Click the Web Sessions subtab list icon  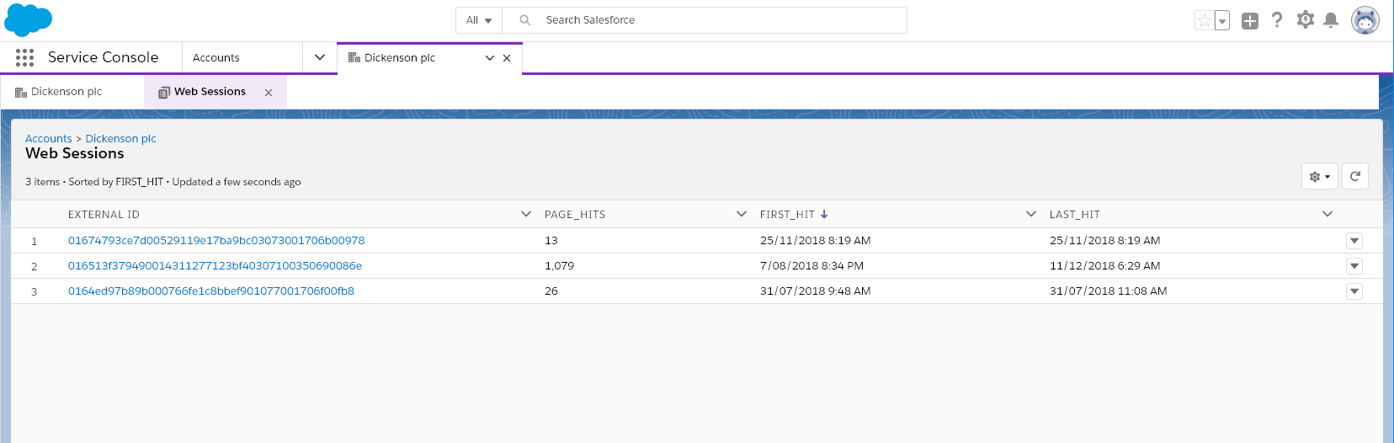(x=164, y=92)
